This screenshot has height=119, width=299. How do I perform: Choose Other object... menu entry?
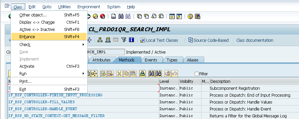(x=49, y=15)
